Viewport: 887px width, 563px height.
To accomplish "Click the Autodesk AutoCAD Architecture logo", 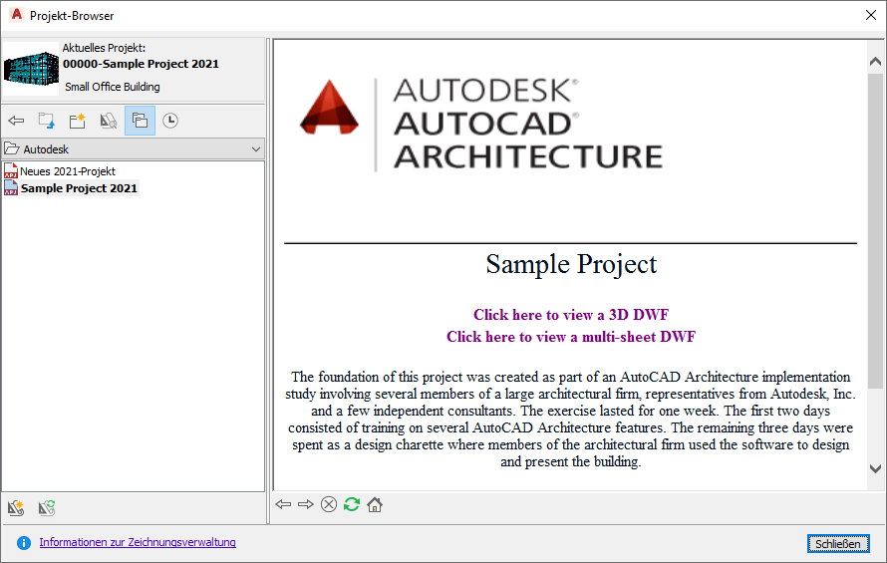I will (x=480, y=125).
